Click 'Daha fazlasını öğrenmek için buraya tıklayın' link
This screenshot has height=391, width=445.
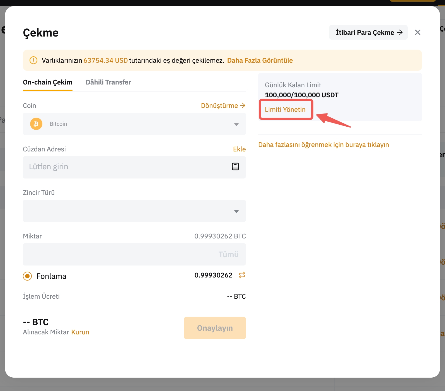[x=323, y=145]
